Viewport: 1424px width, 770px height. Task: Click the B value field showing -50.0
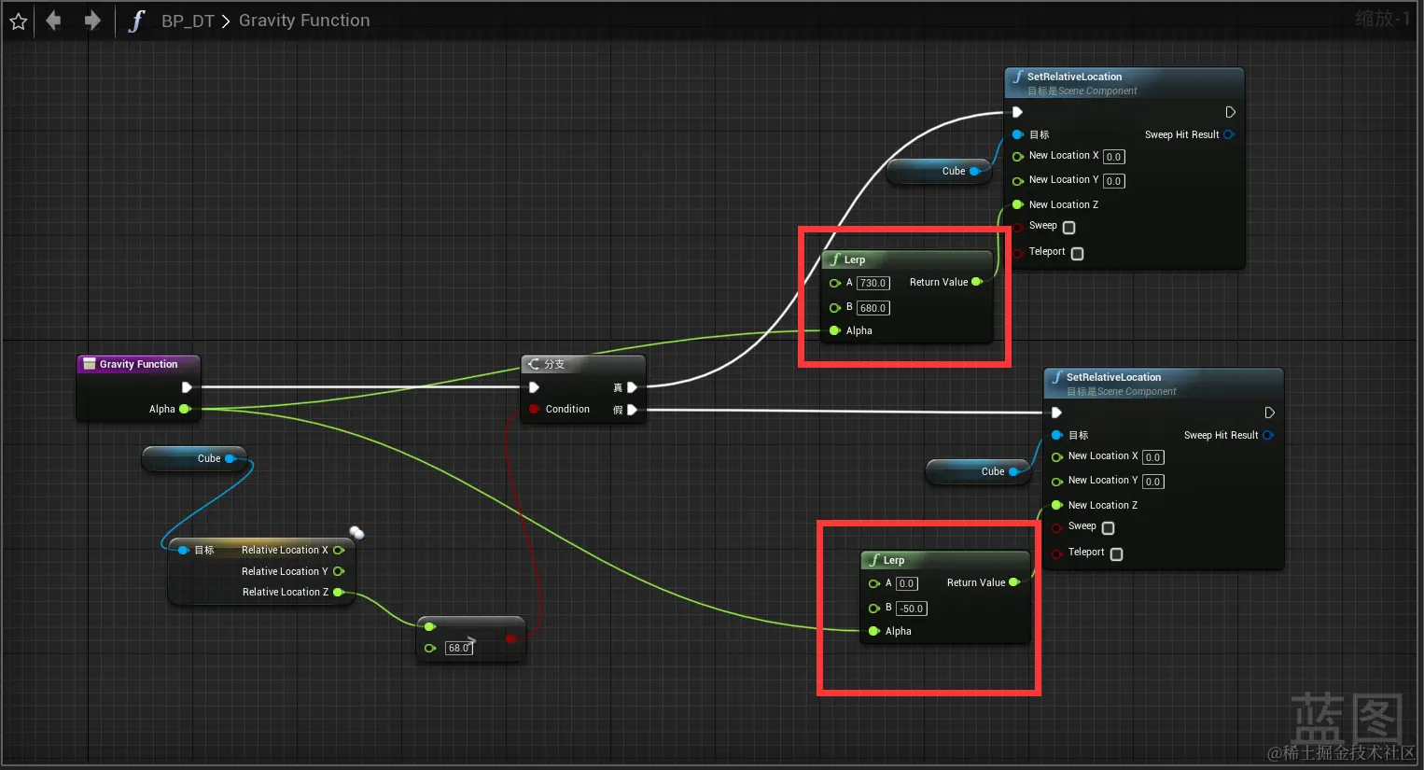(x=912, y=609)
